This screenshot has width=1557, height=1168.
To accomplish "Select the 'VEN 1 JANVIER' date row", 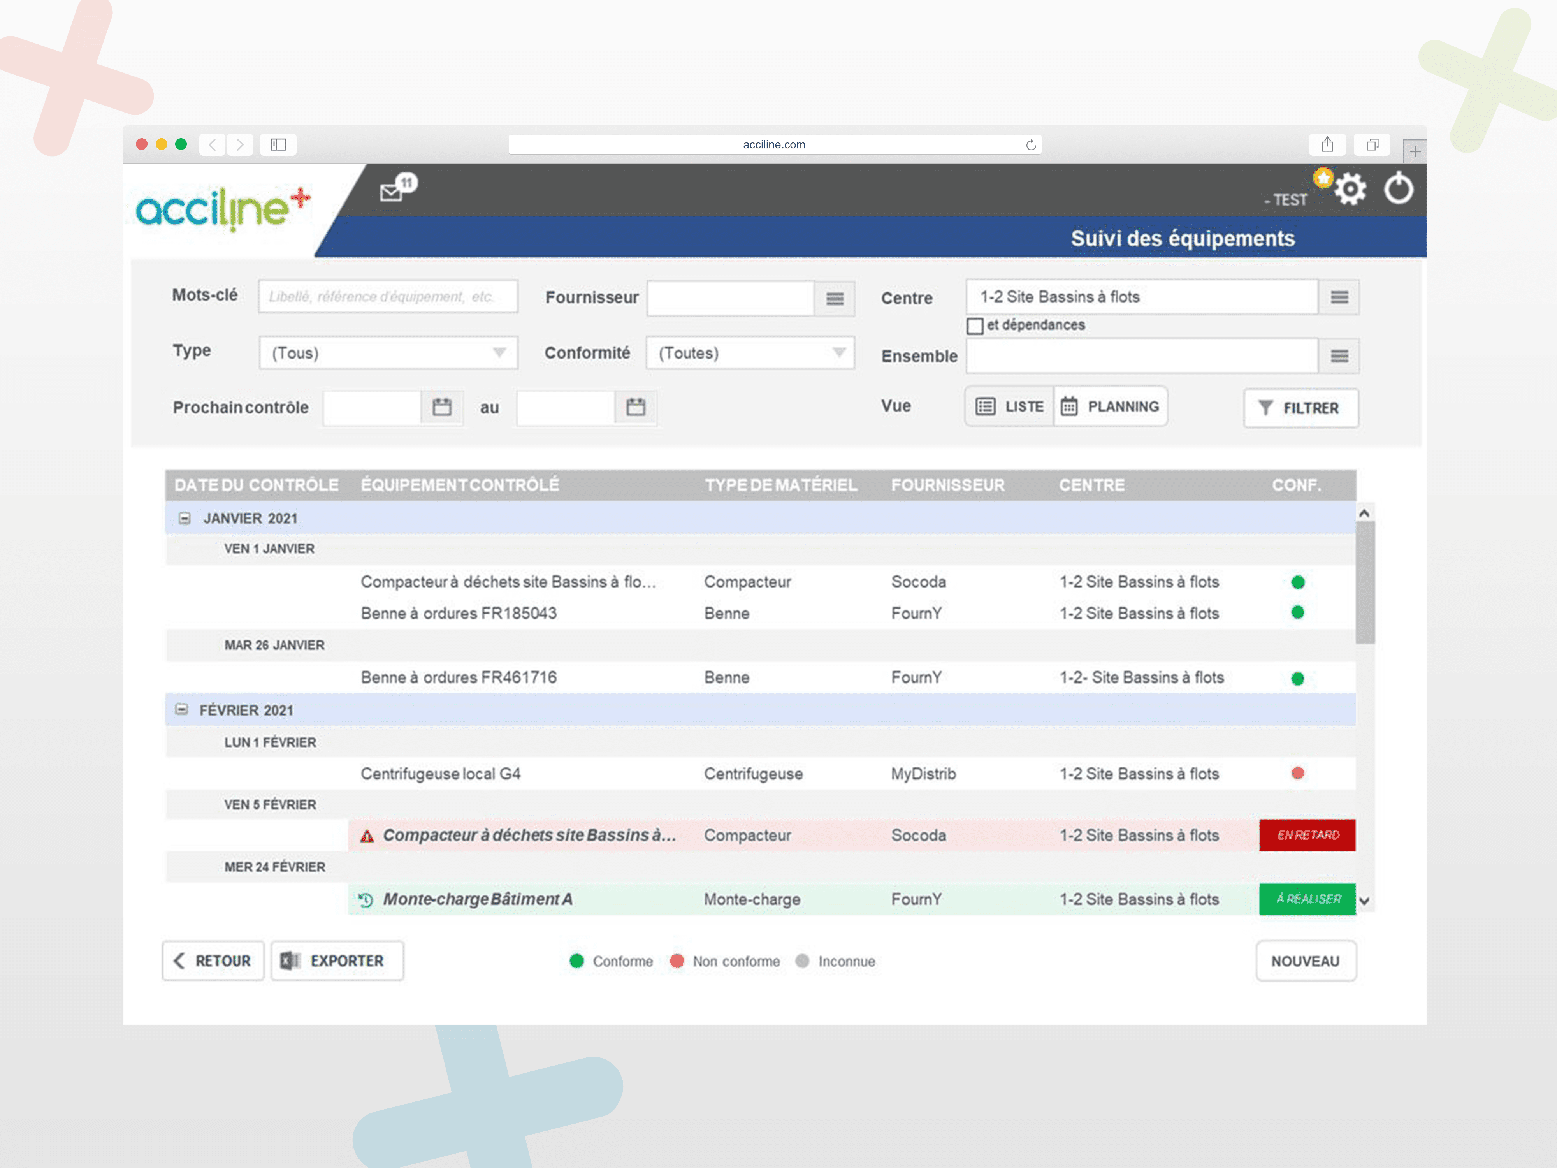I will [760, 549].
